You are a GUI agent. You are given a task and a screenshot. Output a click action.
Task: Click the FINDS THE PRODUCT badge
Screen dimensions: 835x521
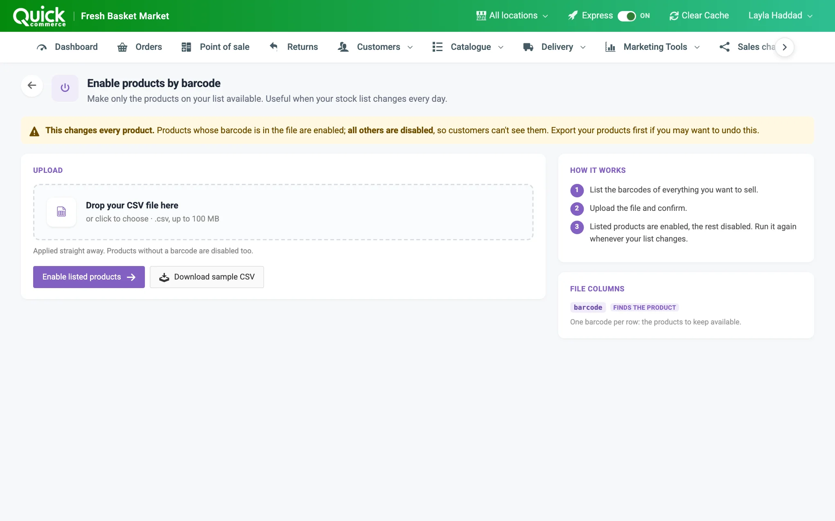click(x=644, y=308)
